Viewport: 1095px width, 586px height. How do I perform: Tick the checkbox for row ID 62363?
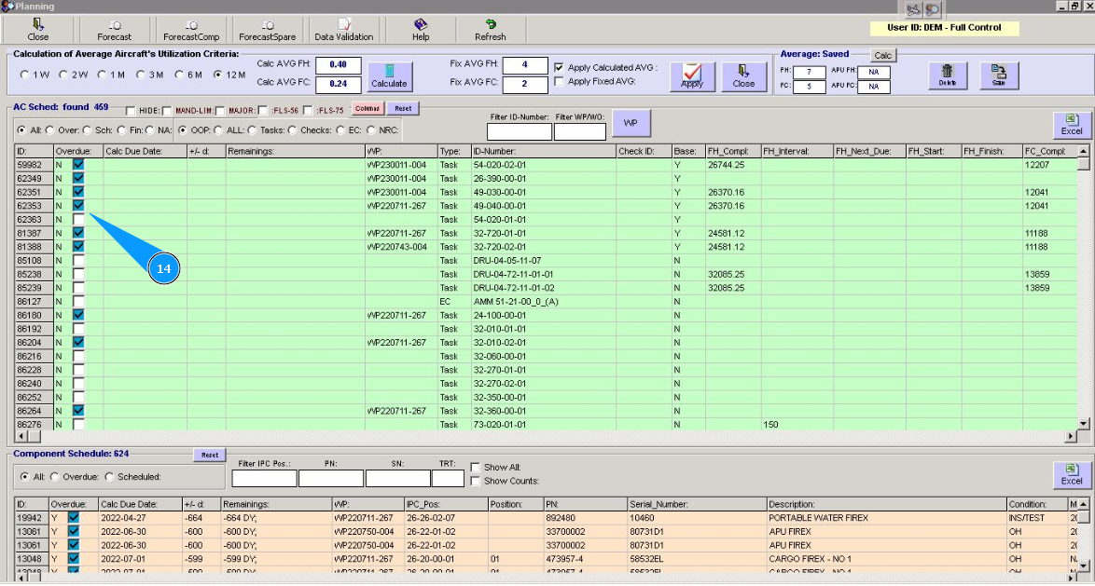pos(78,219)
